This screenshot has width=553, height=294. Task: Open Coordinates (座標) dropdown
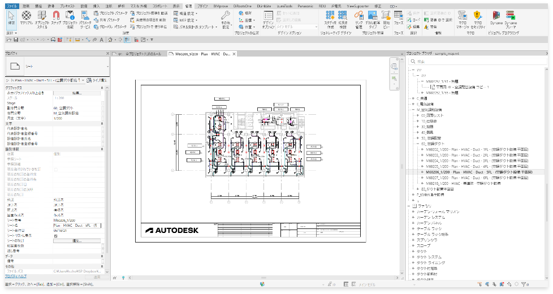(248, 20)
